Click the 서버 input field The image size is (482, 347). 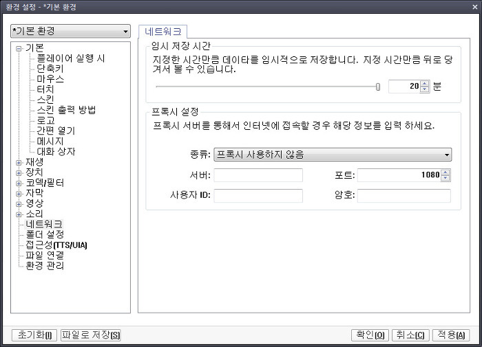pyautogui.click(x=258, y=175)
